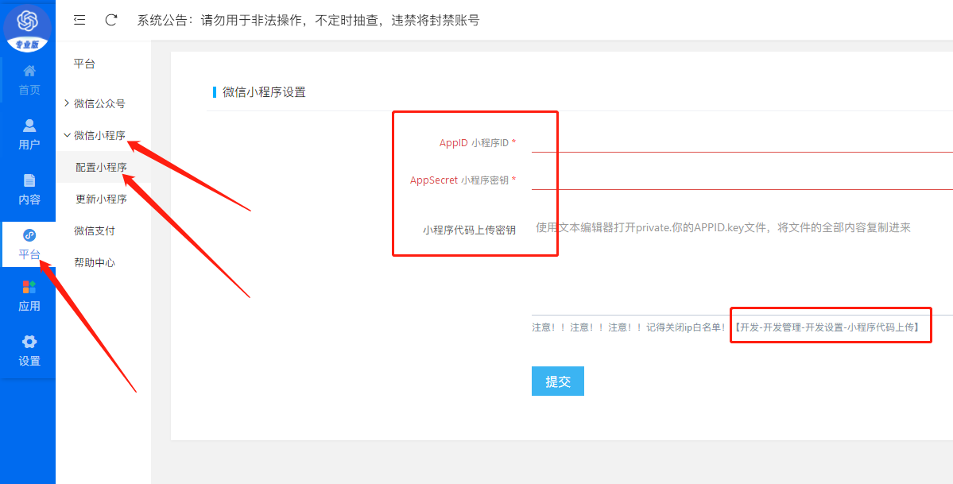Toggle the sidebar collapse hamburger icon
Image resolution: width=953 pixels, height=484 pixels.
point(79,20)
